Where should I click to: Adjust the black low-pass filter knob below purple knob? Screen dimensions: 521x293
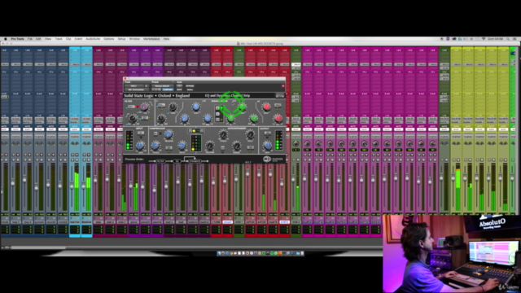pos(133,118)
